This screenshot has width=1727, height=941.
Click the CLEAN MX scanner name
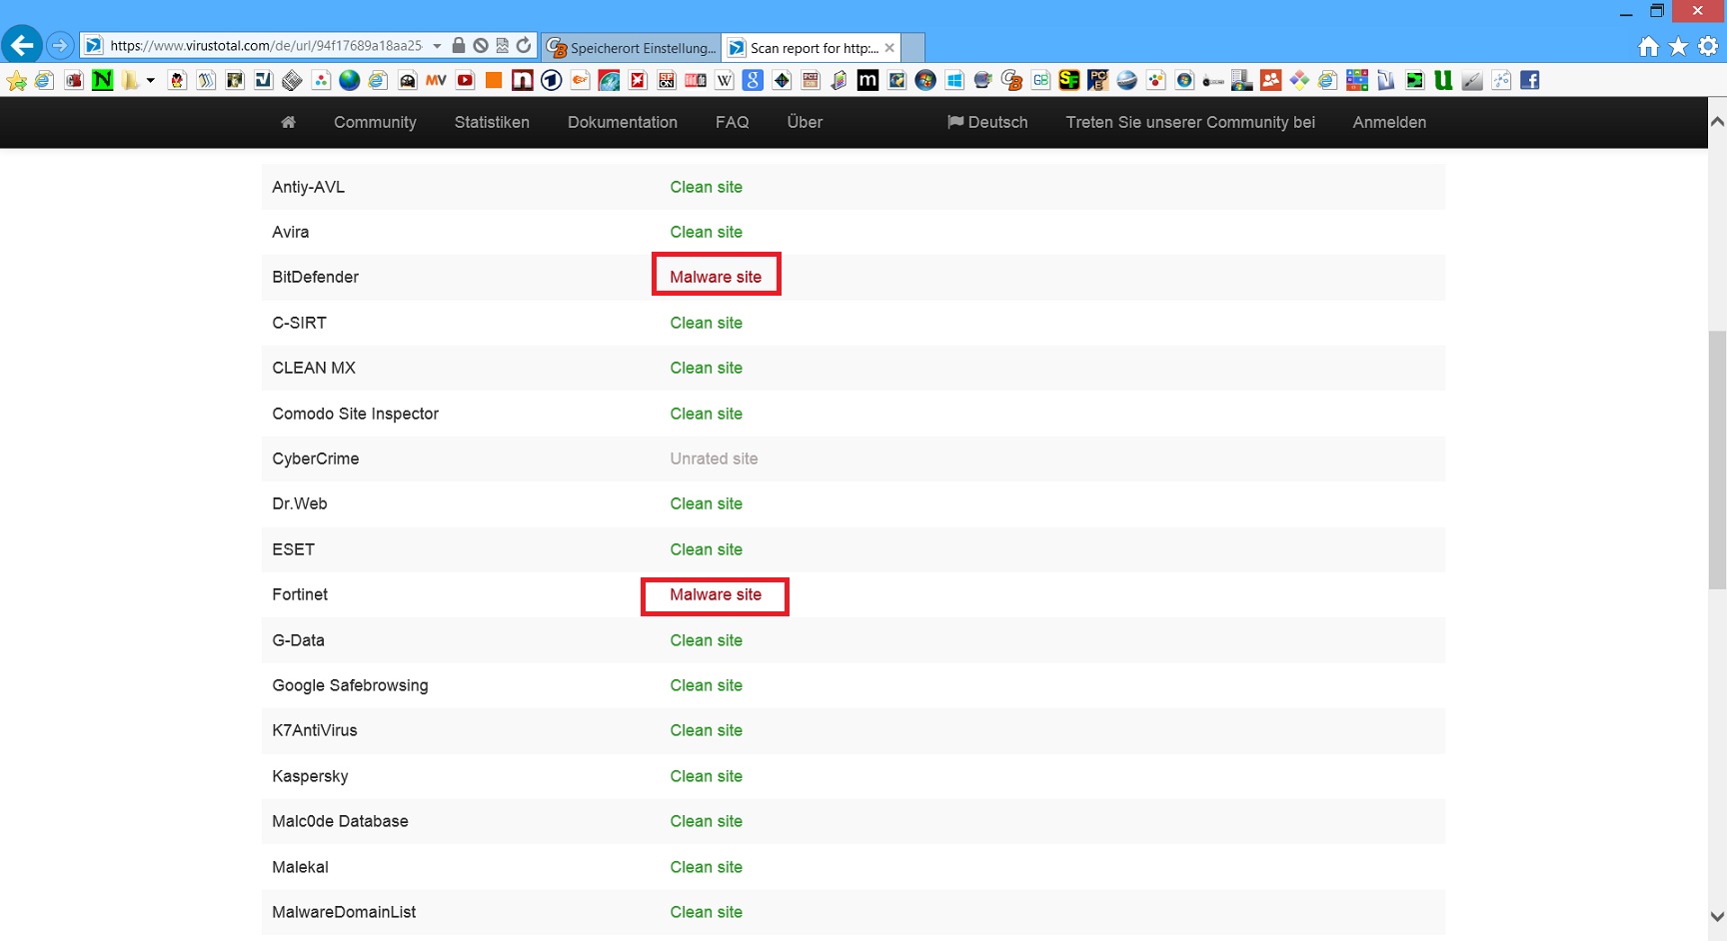(x=314, y=368)
